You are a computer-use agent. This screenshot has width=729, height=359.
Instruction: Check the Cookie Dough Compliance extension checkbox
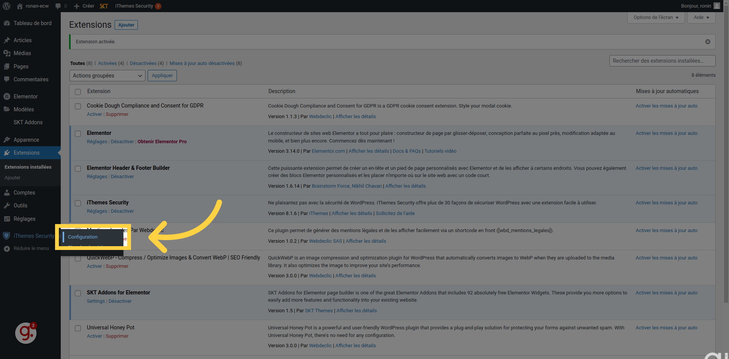click(x=78, y=106)
